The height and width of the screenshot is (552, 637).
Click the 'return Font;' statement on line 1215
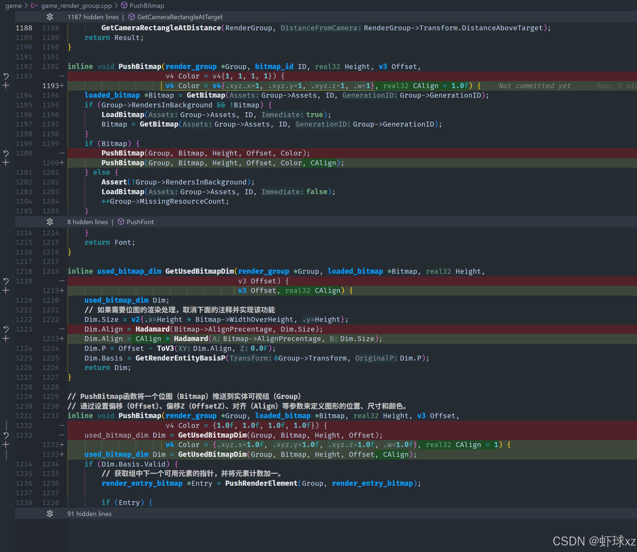[x=109, y=242]
